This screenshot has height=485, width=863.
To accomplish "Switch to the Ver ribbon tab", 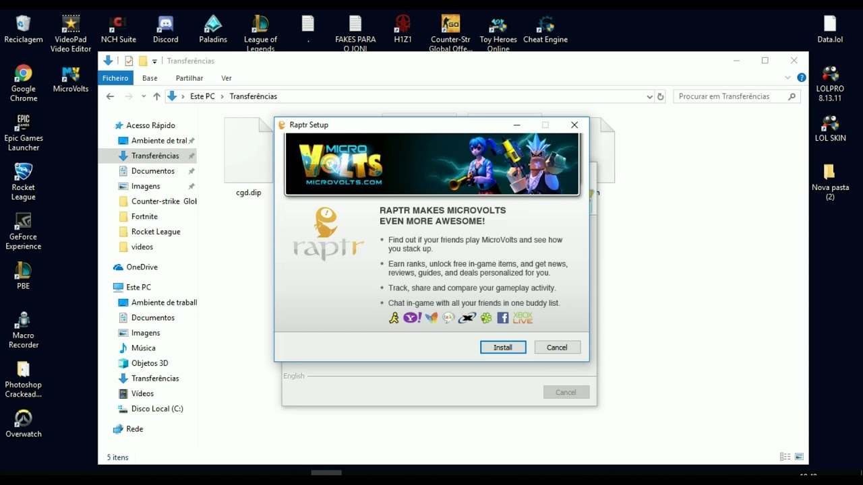I will coord(227,78).
